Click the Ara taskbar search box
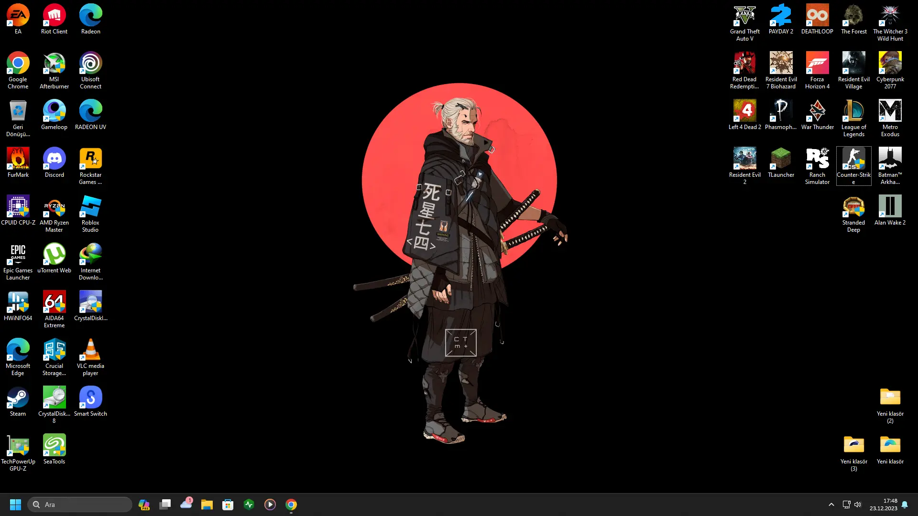The image size is (918, 516). [80, 505]
